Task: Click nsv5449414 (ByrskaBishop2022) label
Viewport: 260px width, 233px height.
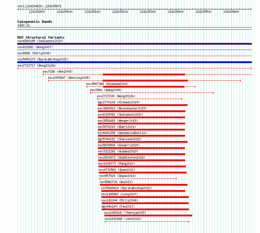Action: click(x=126, y=188)
